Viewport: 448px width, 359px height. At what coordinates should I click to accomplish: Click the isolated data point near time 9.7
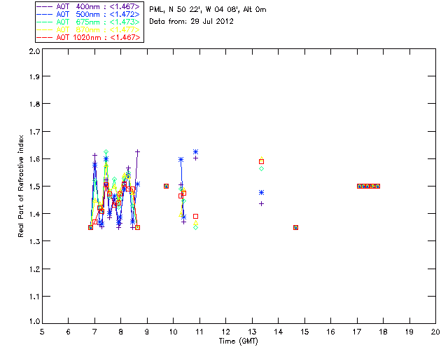[x=166, y=186]
